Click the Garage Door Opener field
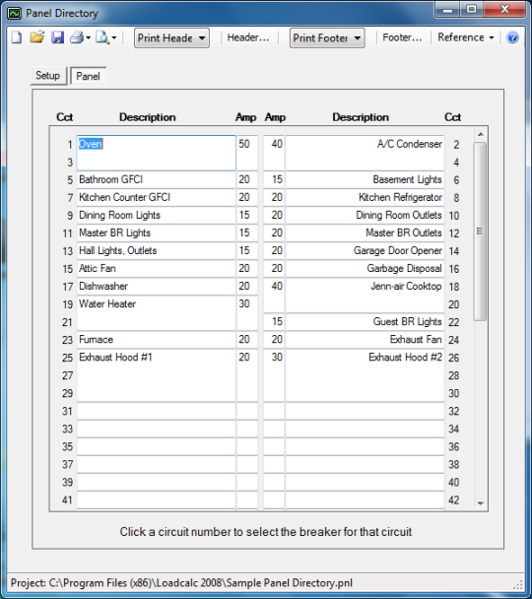Screen dimensions: 532x599 pos(365,250)
